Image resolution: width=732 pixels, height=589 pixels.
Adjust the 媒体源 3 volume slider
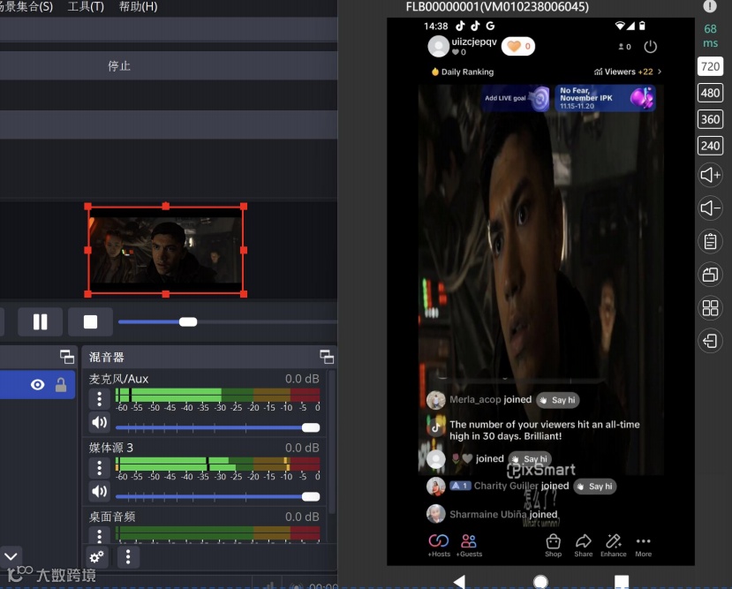click(x=217, y=496)
